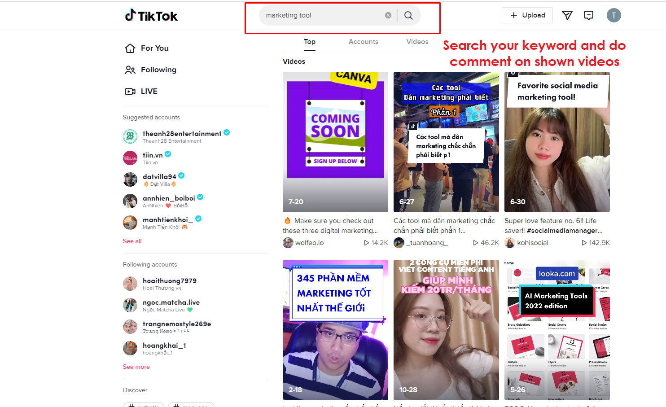666x407 pixels.
Task: Open the 345 phần mềm marketing video
Action: [335, 330]
